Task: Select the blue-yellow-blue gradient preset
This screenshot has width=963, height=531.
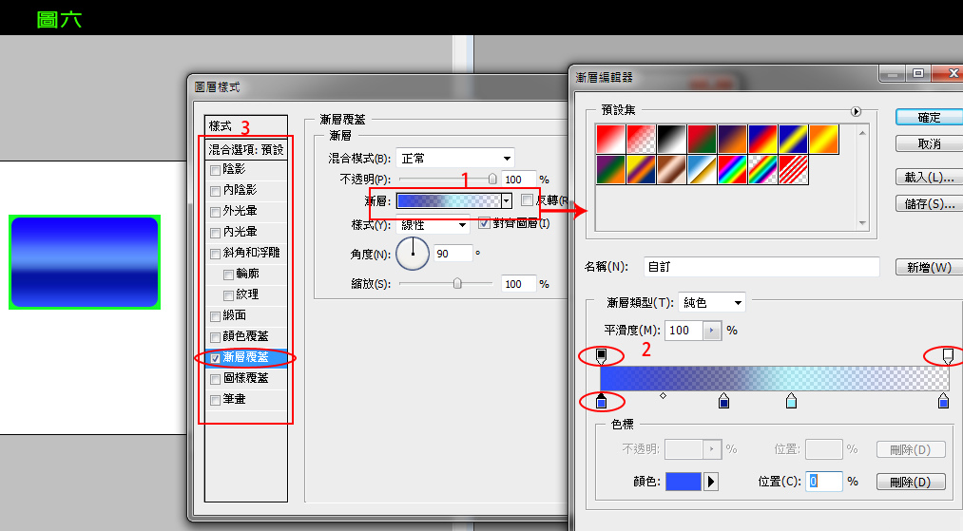Action: 793,139
